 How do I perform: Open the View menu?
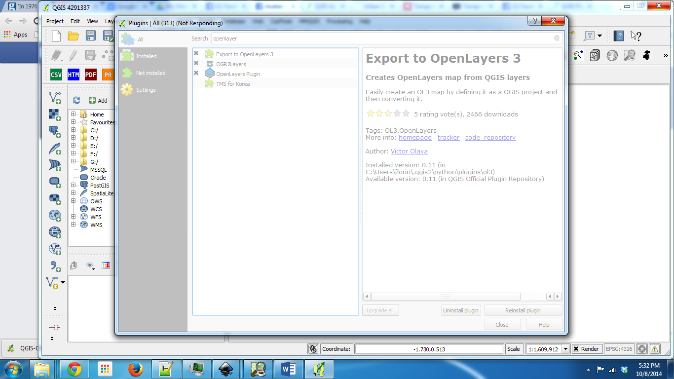click(x=93, y=21)
